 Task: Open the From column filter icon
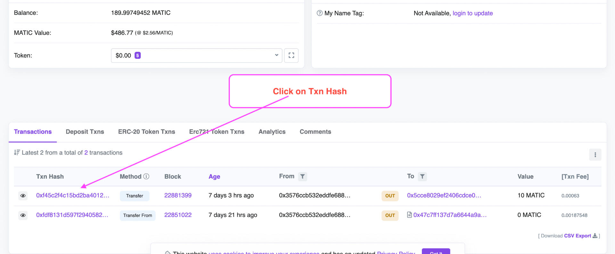(302, 176)
